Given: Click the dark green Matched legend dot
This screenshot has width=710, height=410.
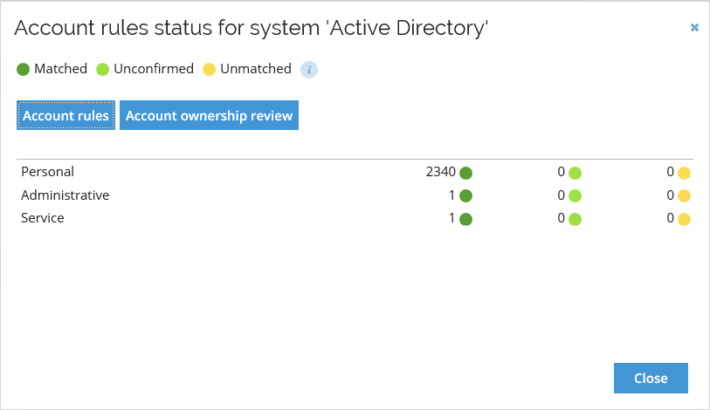Looking at the screenshot, I should [x=23, y=69].
